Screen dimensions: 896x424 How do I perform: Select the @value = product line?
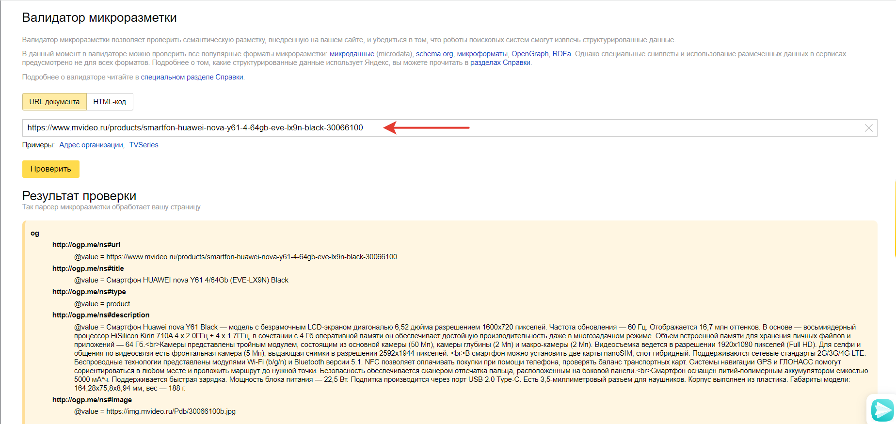(x=102, y=304)
